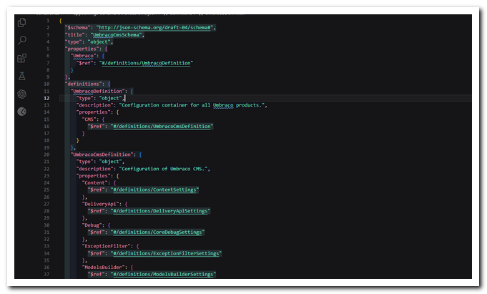Click the "CMS" key on line 15

[89, 119]
